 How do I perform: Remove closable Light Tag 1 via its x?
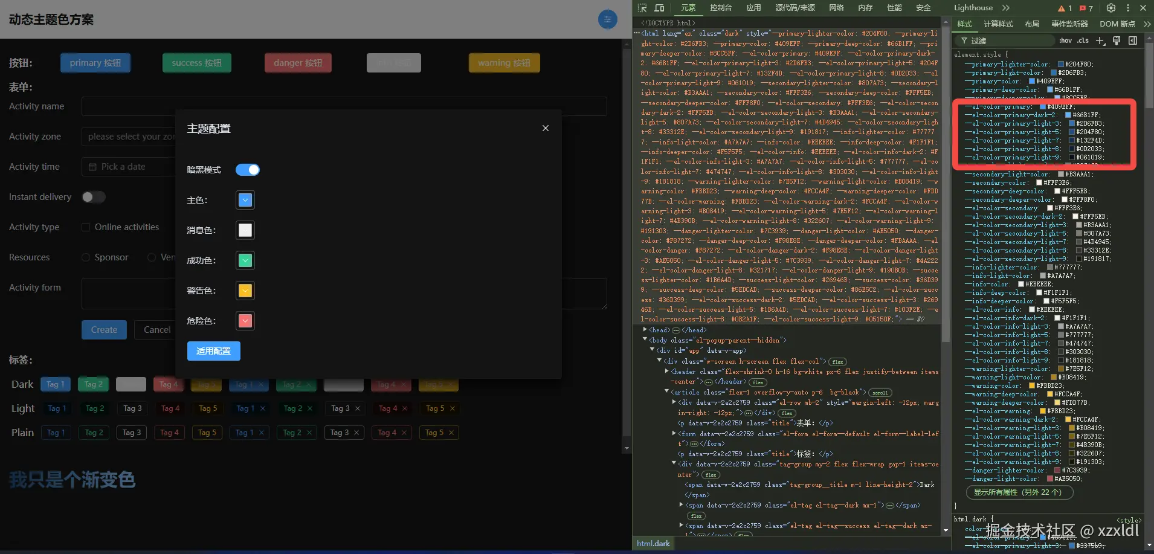(263, 408)
